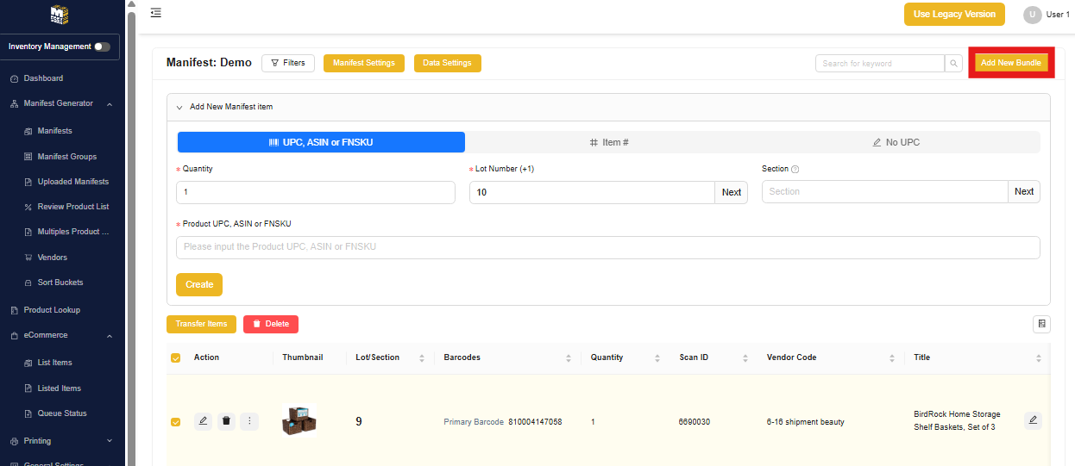Click the table column settings icon
Screen dimensions: 1075x466
[x=1041, y=324]
